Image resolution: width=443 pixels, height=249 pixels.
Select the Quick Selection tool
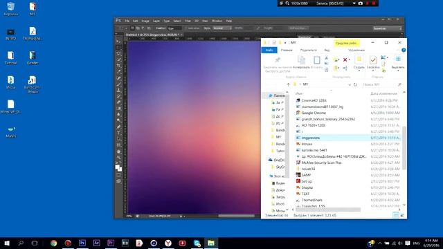pyautogui.click(x=118, y=59)
